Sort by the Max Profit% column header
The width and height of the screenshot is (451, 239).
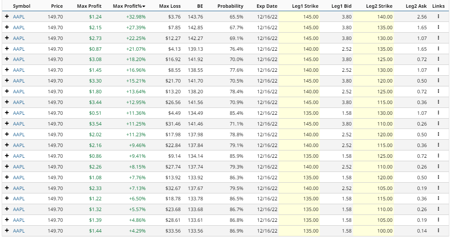pyautogui.click(x=129, y=6)
